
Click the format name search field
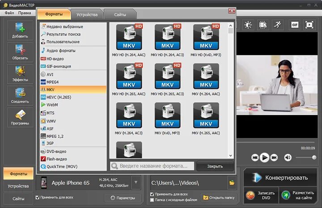coord(152,166)
